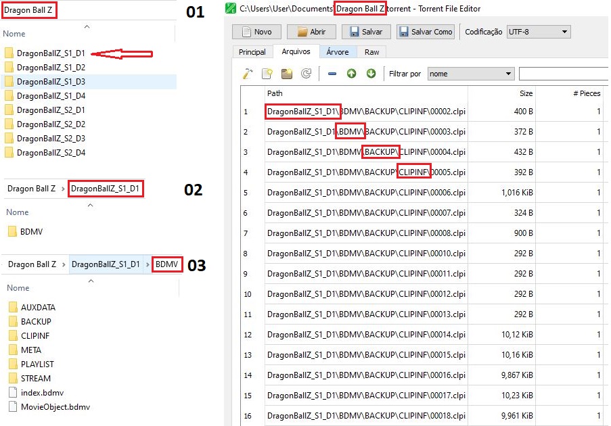Click the grey reload files icon
The width and height of the screenshot is (611, 426).
(307, 74)
